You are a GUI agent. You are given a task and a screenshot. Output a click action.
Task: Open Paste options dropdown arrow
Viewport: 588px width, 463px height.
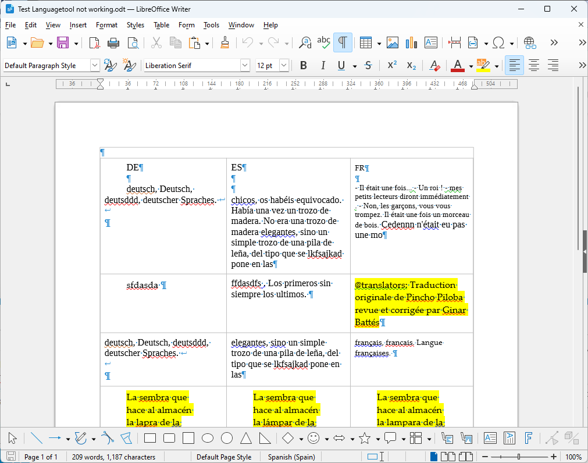(207, 44)
